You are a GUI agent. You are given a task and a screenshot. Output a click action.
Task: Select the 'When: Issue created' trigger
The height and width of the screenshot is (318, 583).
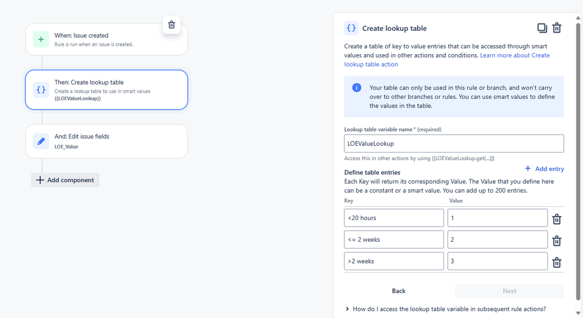[106, 40]
